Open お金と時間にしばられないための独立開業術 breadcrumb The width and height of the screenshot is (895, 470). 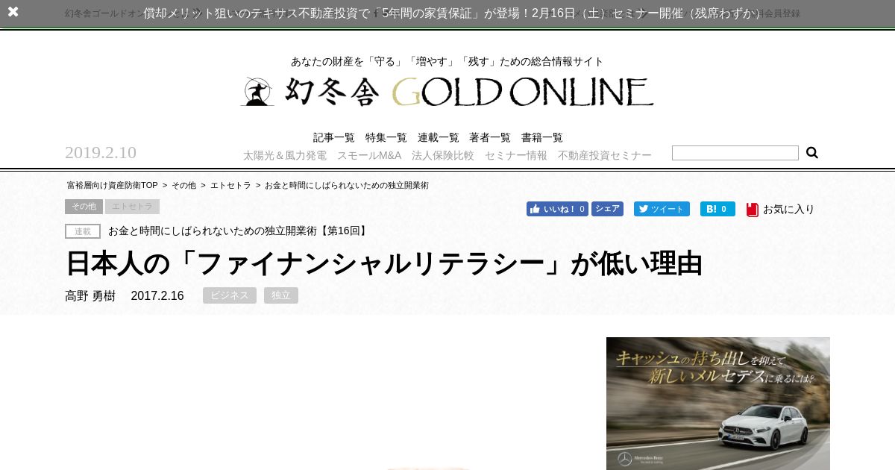tap(347, 185)
